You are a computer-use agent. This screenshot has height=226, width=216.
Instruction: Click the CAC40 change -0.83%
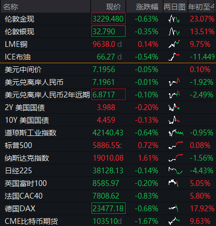click(147, 196)
